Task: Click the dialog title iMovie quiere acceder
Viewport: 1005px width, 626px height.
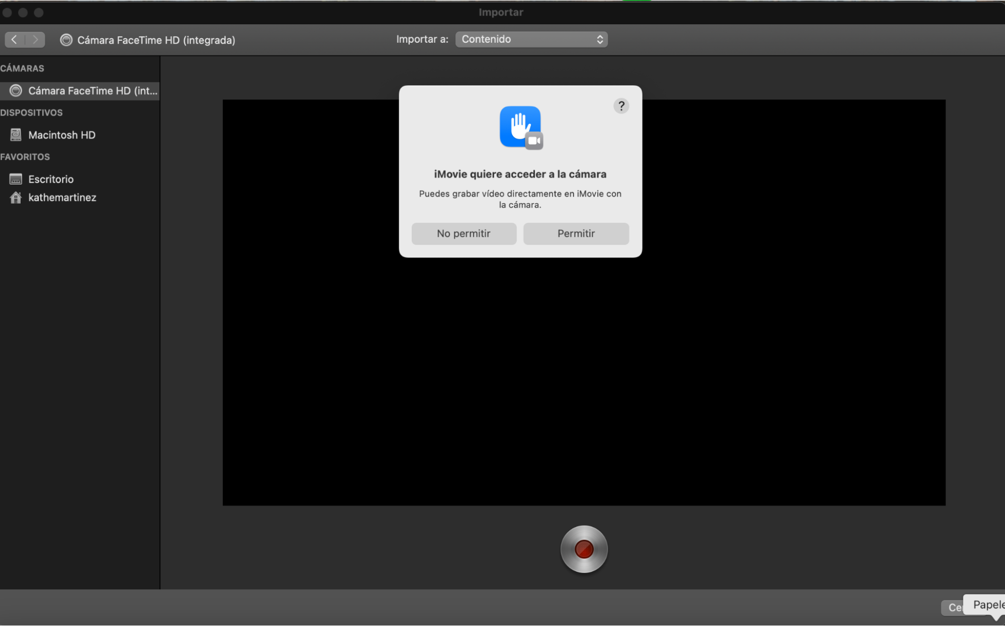Action: [x=520, y=174]
